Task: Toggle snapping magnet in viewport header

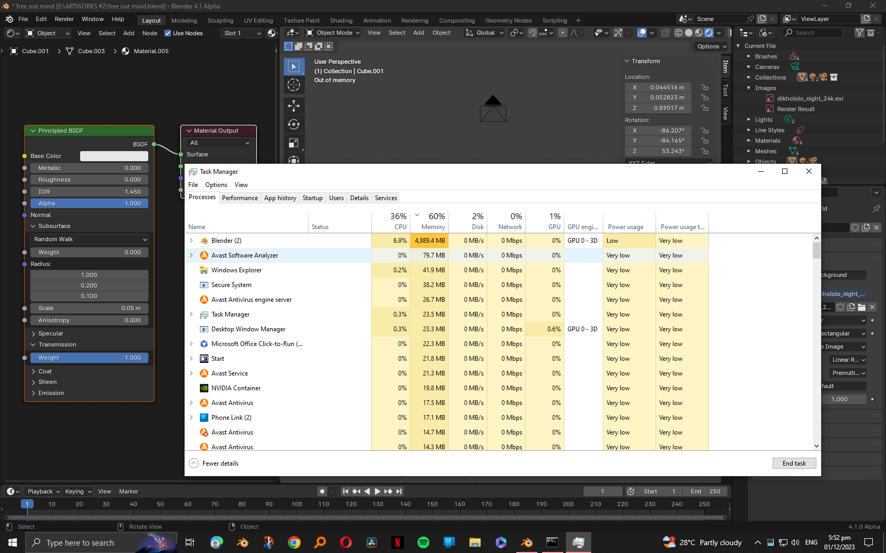Action: [533, 33]
